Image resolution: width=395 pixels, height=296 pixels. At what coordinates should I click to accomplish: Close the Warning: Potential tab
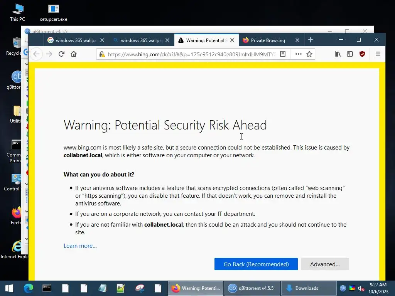[232, 40]
